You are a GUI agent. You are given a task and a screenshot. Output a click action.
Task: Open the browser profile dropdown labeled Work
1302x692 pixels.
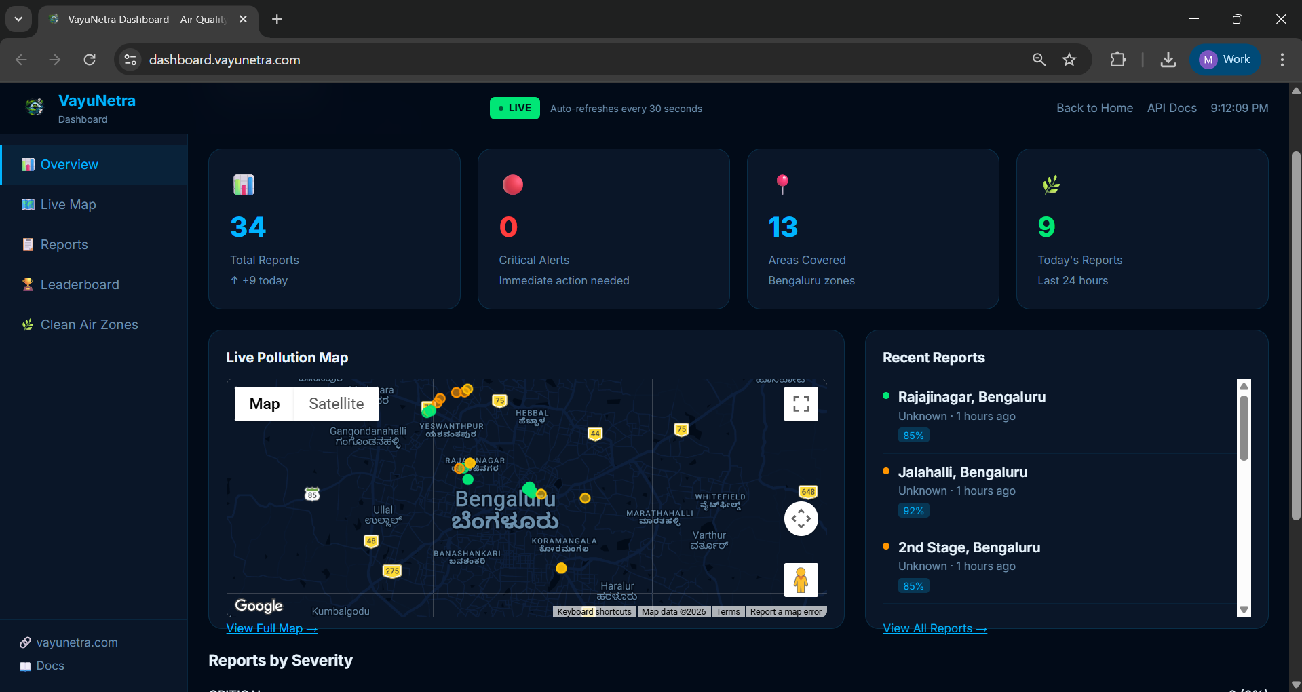[x=1225, y=59]
